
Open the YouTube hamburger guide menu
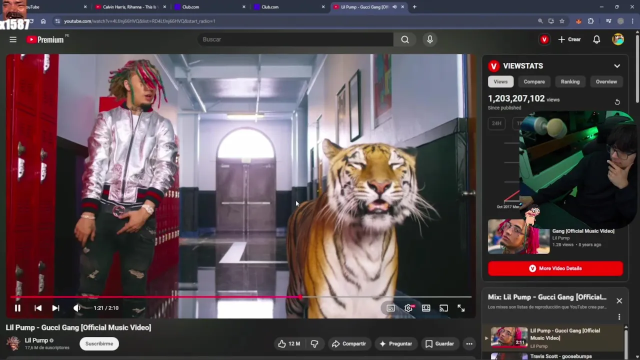click(13, 39)
